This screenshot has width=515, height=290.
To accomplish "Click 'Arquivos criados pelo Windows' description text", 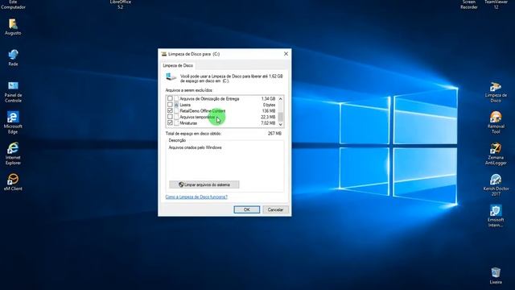I will 195,147.
